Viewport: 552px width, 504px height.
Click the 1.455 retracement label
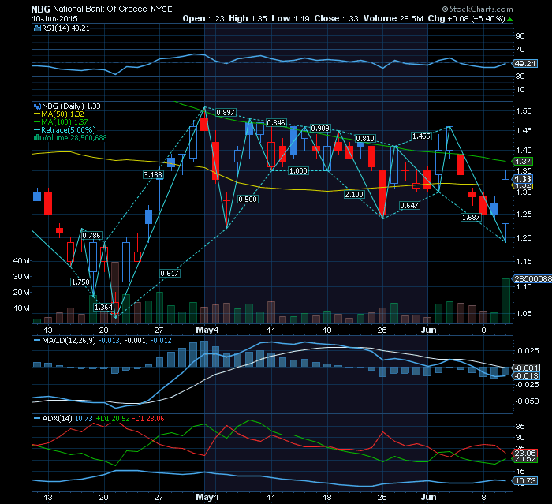tap(421, 136)
